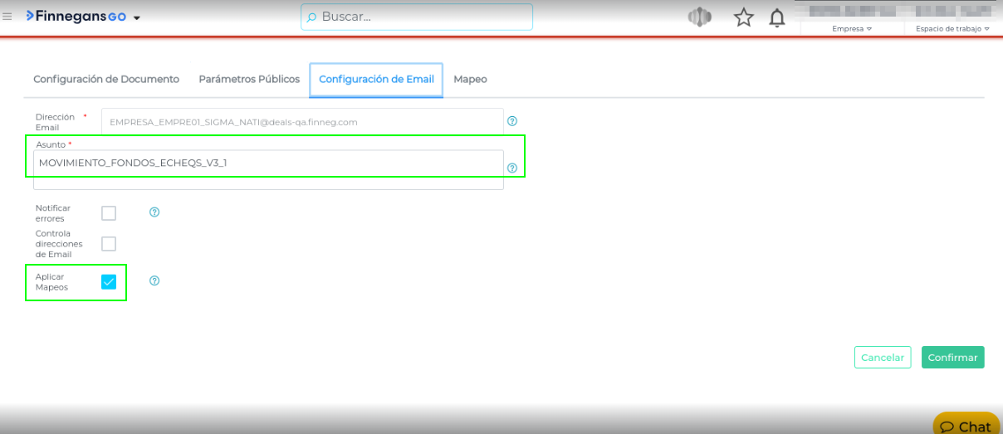This screenshot has height=434, width=1003.
Task: Check Controla direcciones de Email box
Action: pos(109,244)
